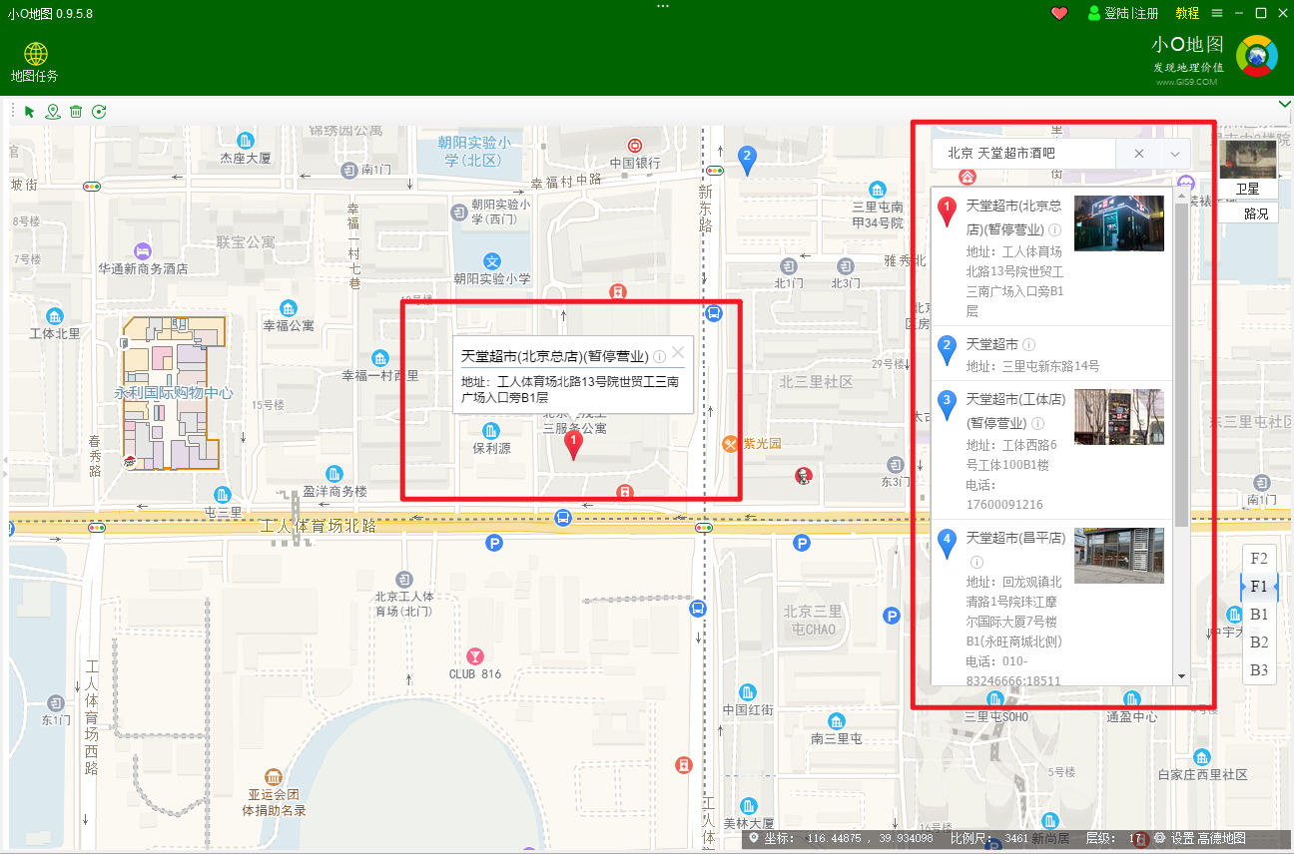Choose the add location marker tool
The width and height of the screenshot is (1294, 854).
coord(53,111)
